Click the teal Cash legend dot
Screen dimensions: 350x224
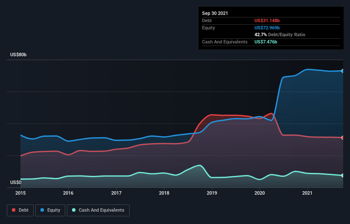coord(74,210)
